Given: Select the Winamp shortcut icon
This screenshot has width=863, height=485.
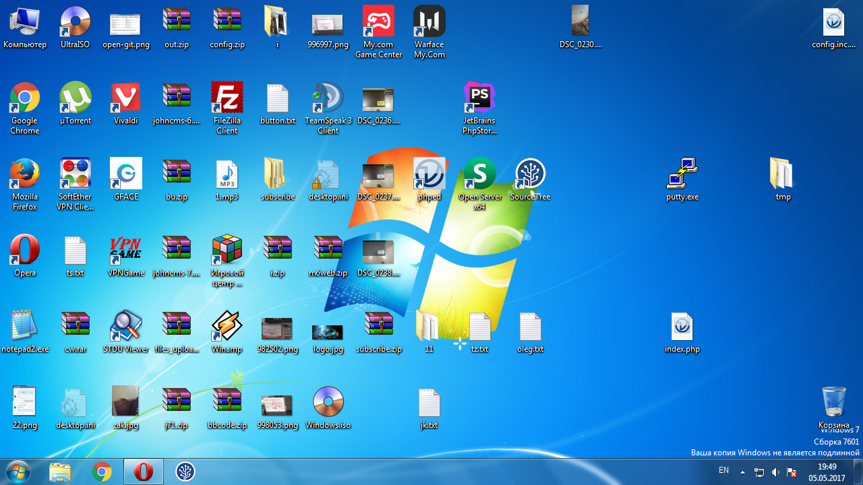Looking at the screenshot, I should pyautogui.click(x=227, y=327).
